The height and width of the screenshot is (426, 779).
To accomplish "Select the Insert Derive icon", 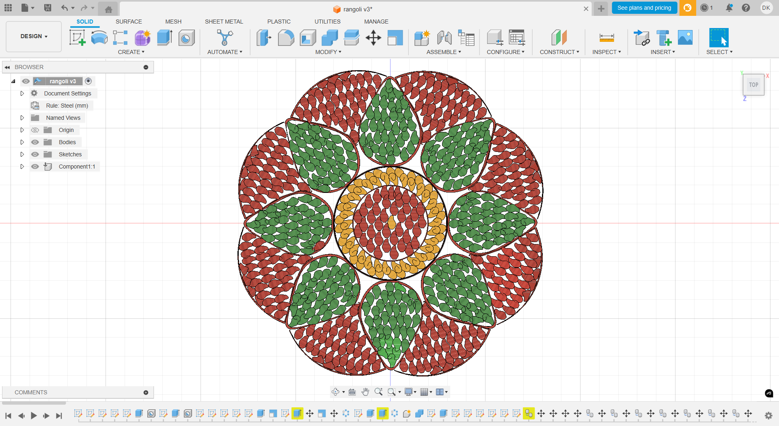I will pos(642,38).
